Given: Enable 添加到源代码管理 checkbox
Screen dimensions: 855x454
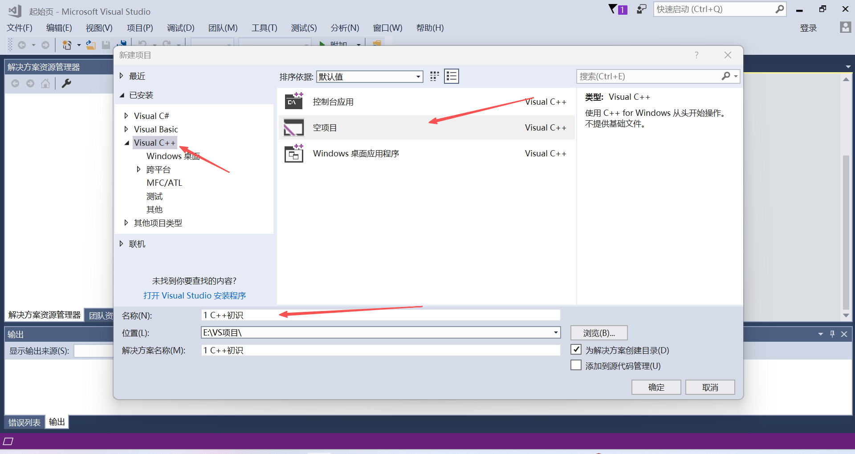Looking at the screenshot, I should (576, 365).
